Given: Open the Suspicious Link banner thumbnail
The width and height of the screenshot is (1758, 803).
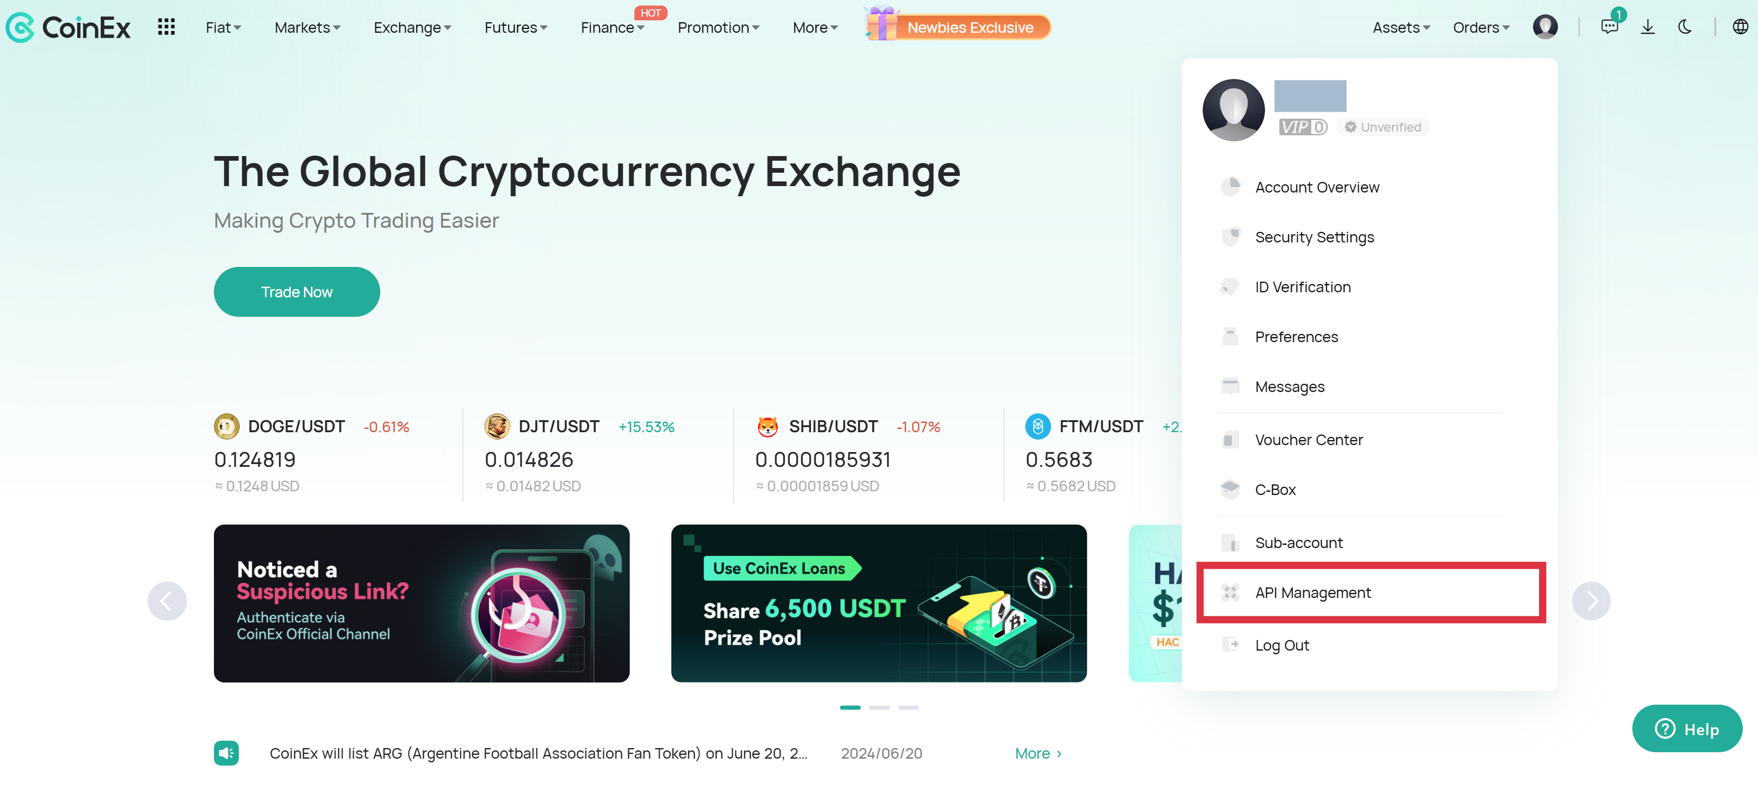Looking at the screenshot, I should 421,603.
